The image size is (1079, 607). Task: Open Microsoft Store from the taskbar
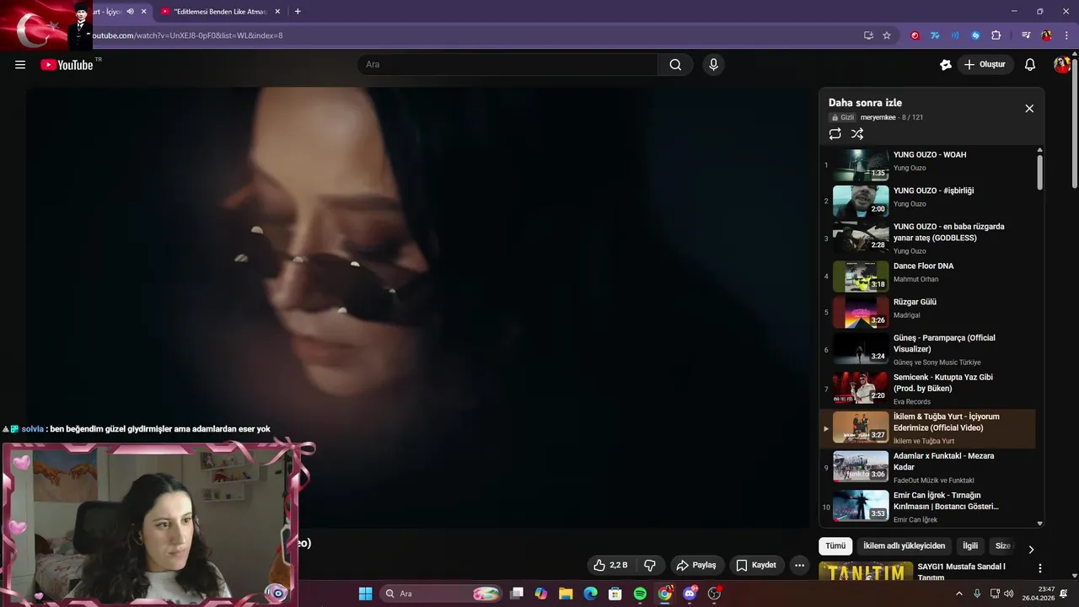pos(615,594)
